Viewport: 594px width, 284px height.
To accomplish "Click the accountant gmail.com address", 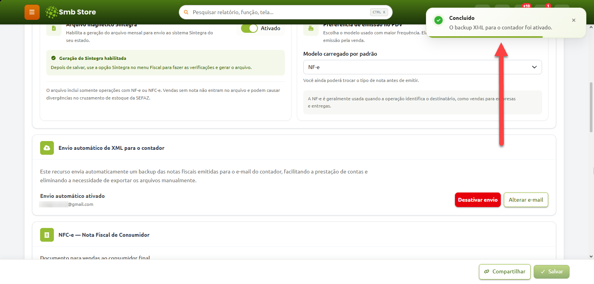I will click(66, 204).
